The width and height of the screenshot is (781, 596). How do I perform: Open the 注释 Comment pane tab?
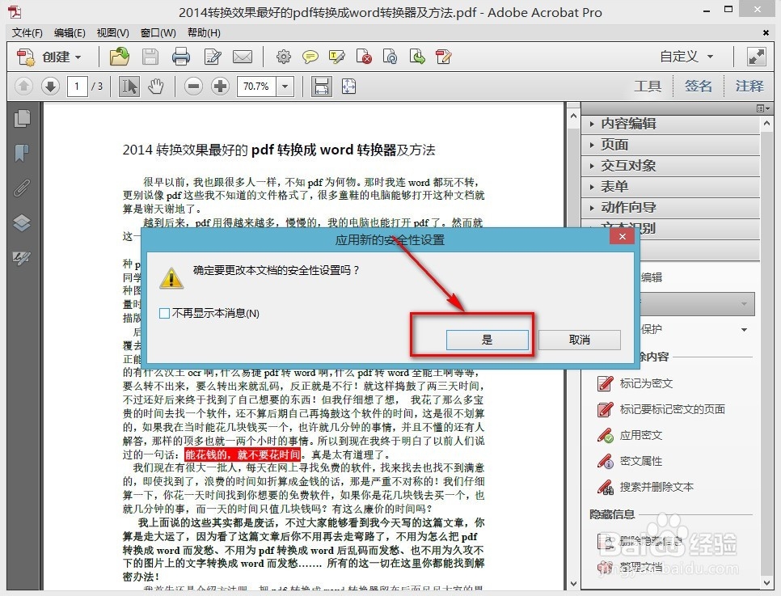(749, 87)
